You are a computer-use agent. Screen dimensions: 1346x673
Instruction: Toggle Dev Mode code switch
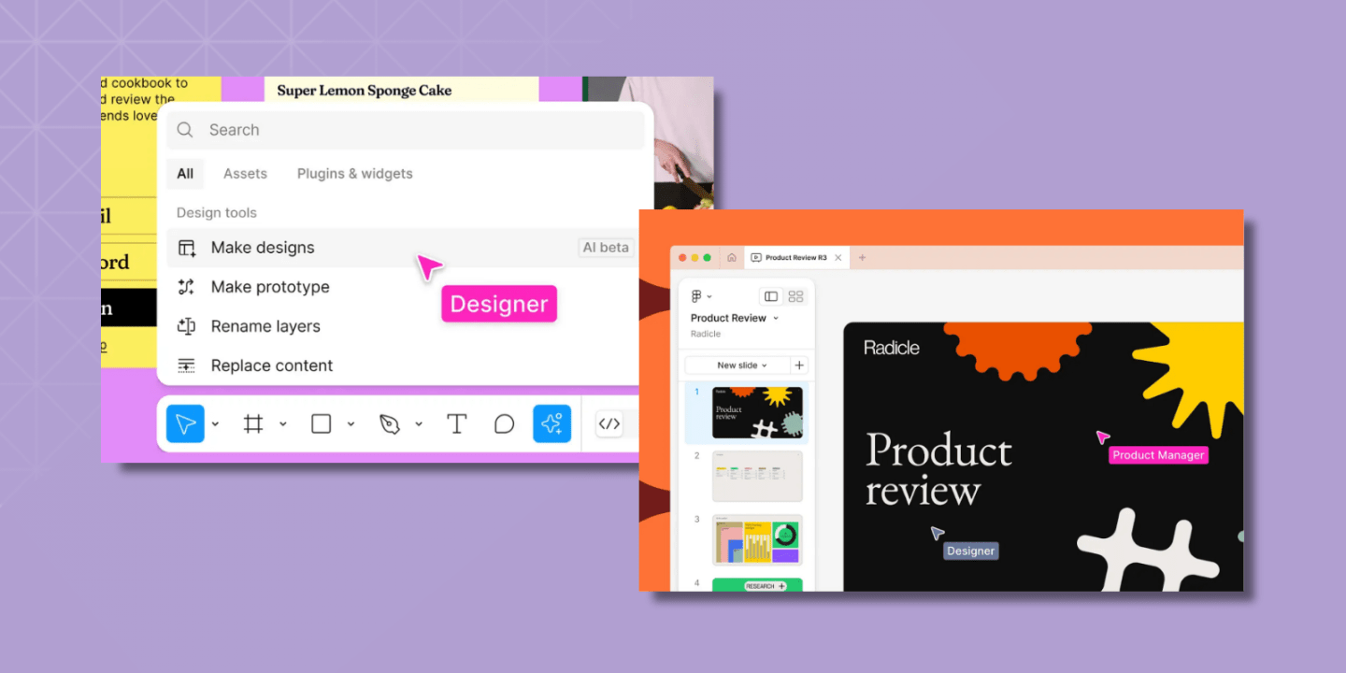(x=609, y=424)
